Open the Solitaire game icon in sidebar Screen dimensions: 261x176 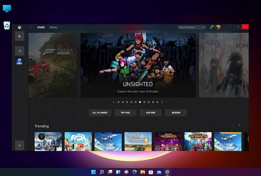(x=20, y=61)
